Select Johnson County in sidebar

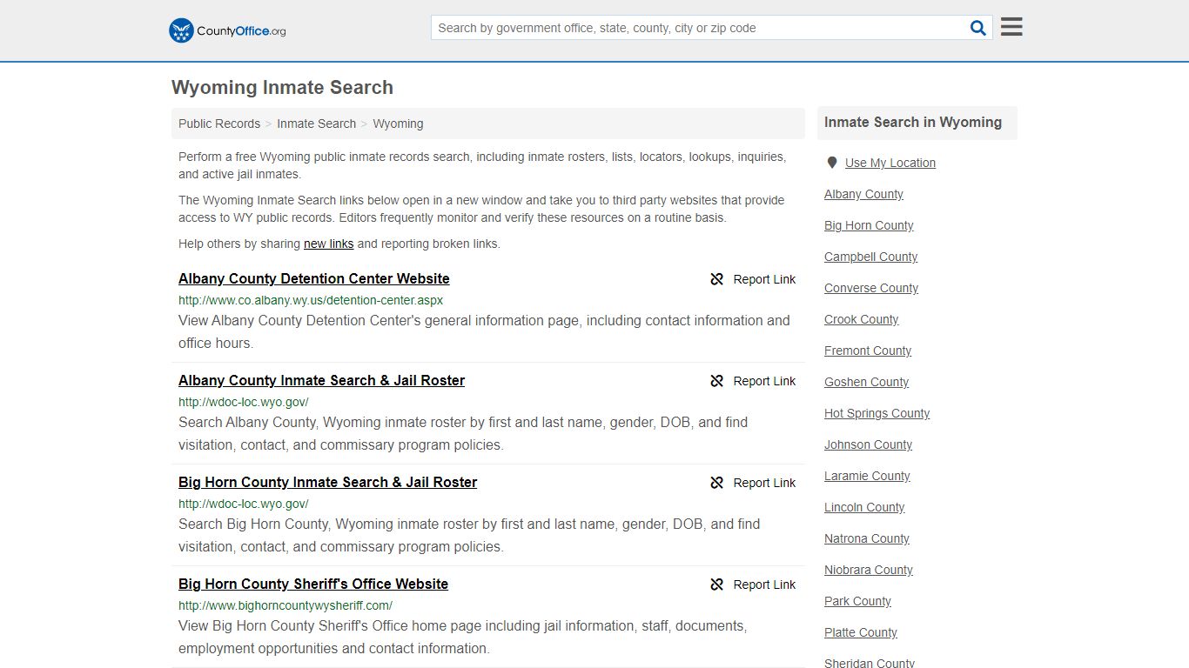(x=868, y=444)
